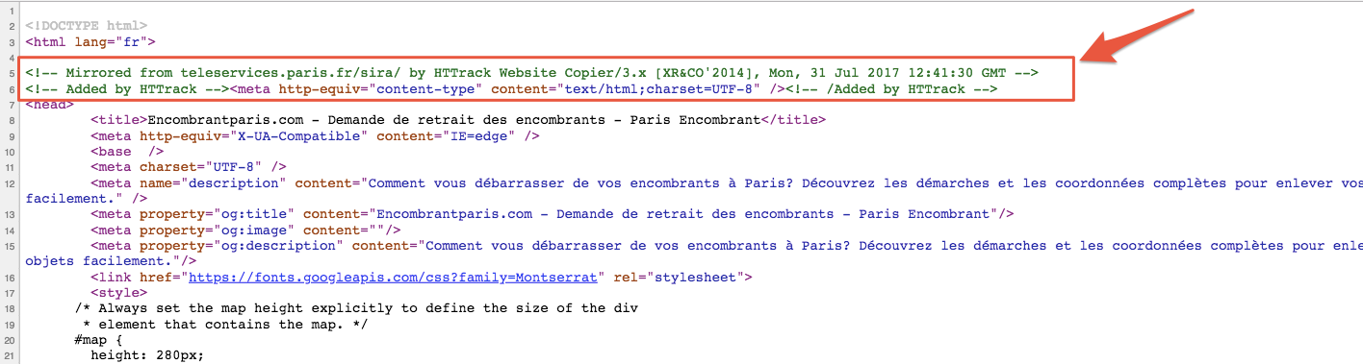Click the html lang="fr" opening tag
This screenshot has height=364, width=1363.
pos(90,42)
